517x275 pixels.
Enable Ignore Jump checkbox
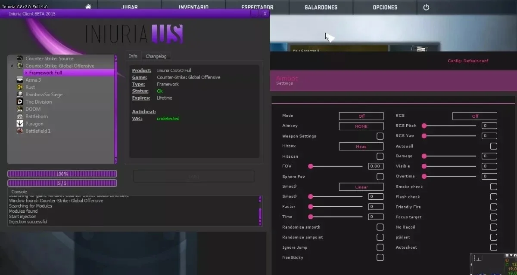pyautogui.click(x=380, y=247)
